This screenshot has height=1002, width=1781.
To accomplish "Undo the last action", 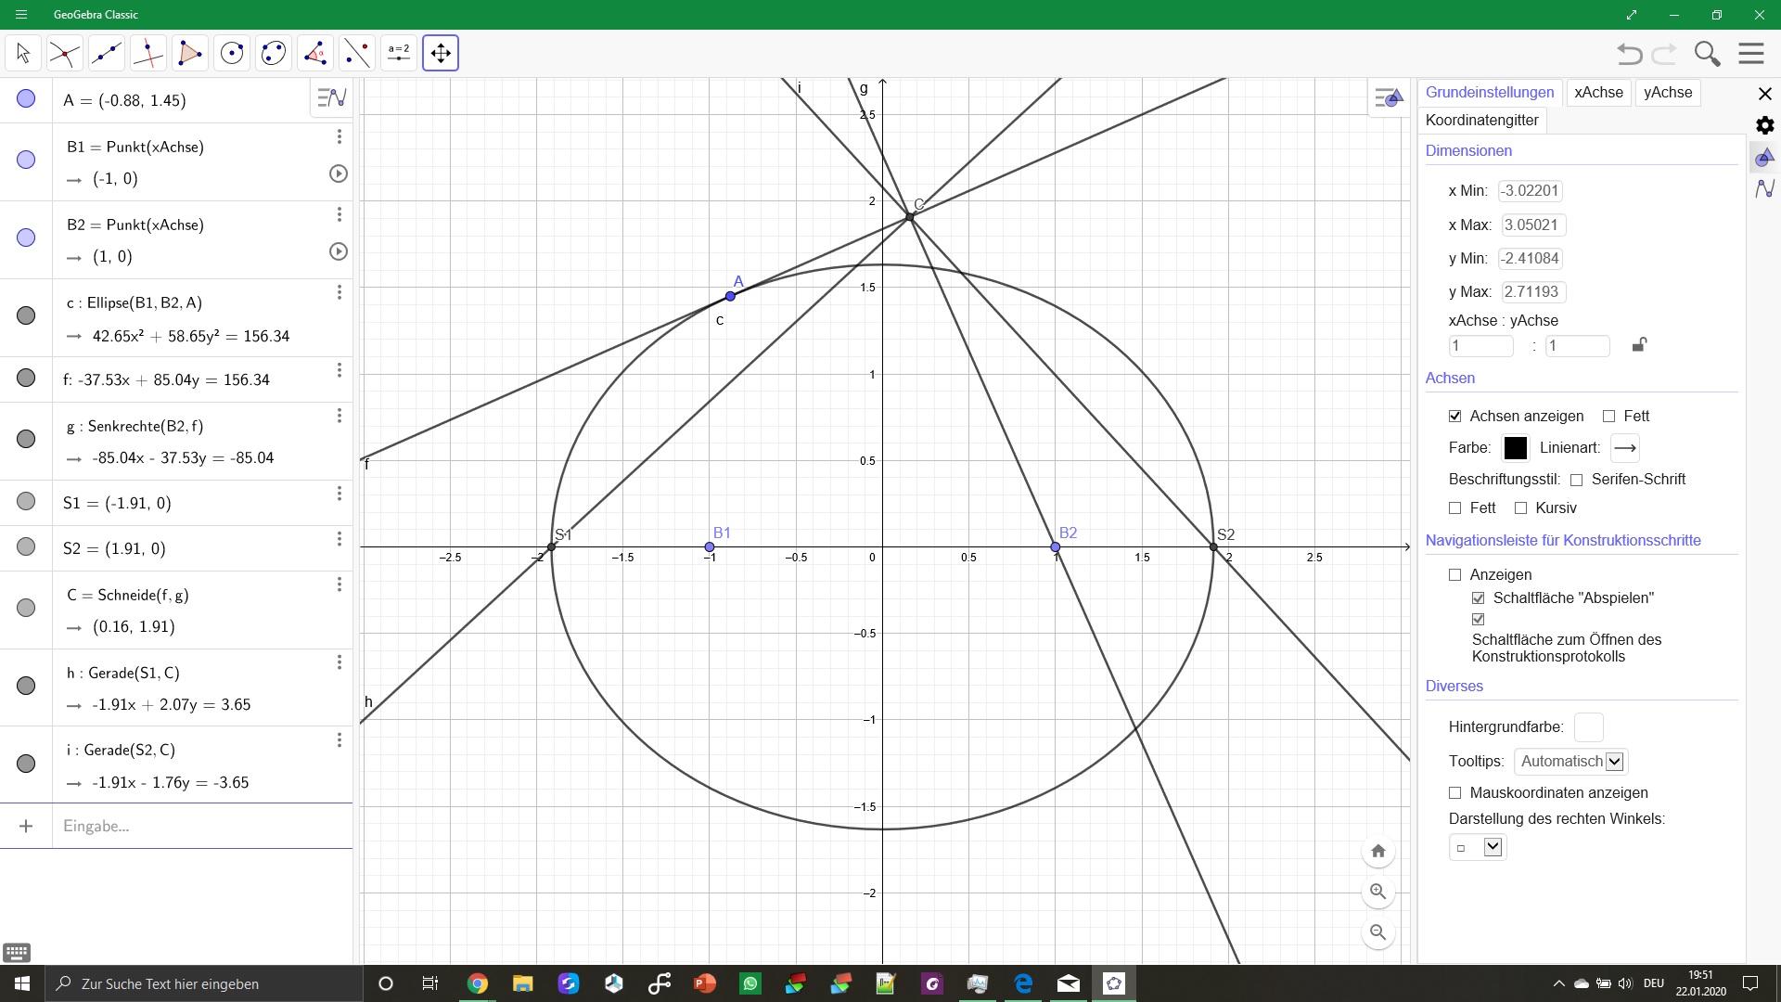I will pos(1630,54).
